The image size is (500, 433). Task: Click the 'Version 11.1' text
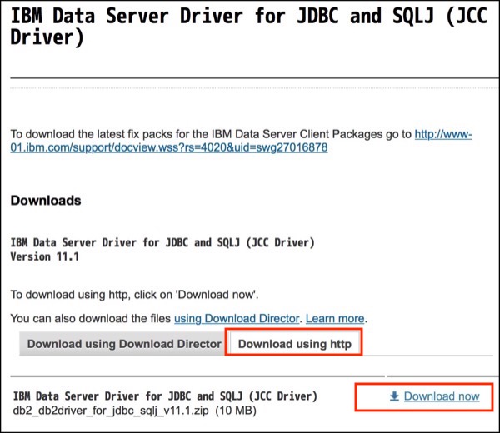[45, 256]
